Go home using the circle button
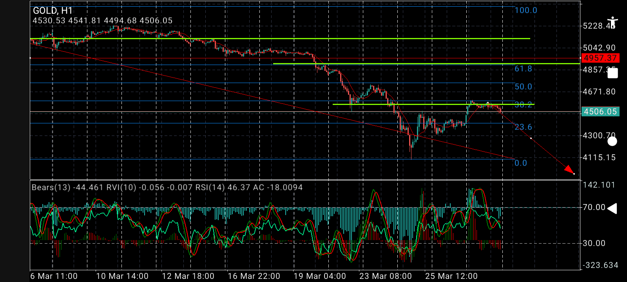The height and width of the screenshot is (282, 627). pyautogui.click(x=612, y=141)
